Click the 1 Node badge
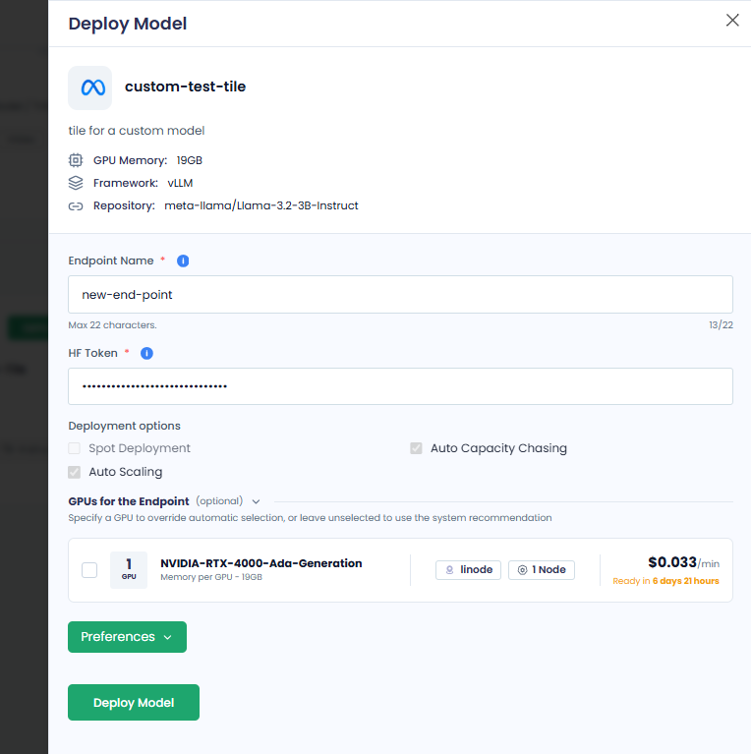 [542, 570]
